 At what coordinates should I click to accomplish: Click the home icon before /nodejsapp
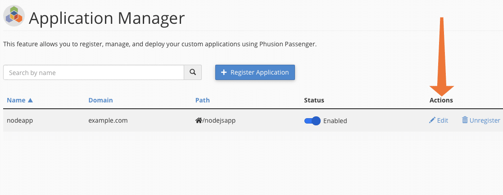(198, 120)
